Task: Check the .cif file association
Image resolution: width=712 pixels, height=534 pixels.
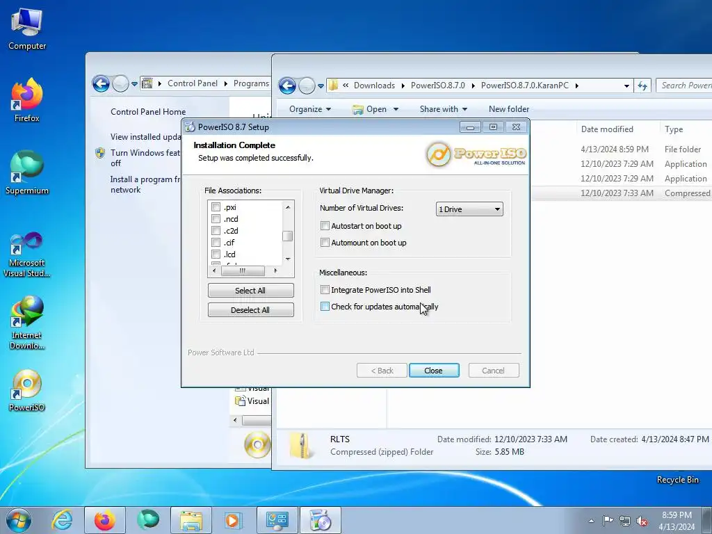Action: 216,243
